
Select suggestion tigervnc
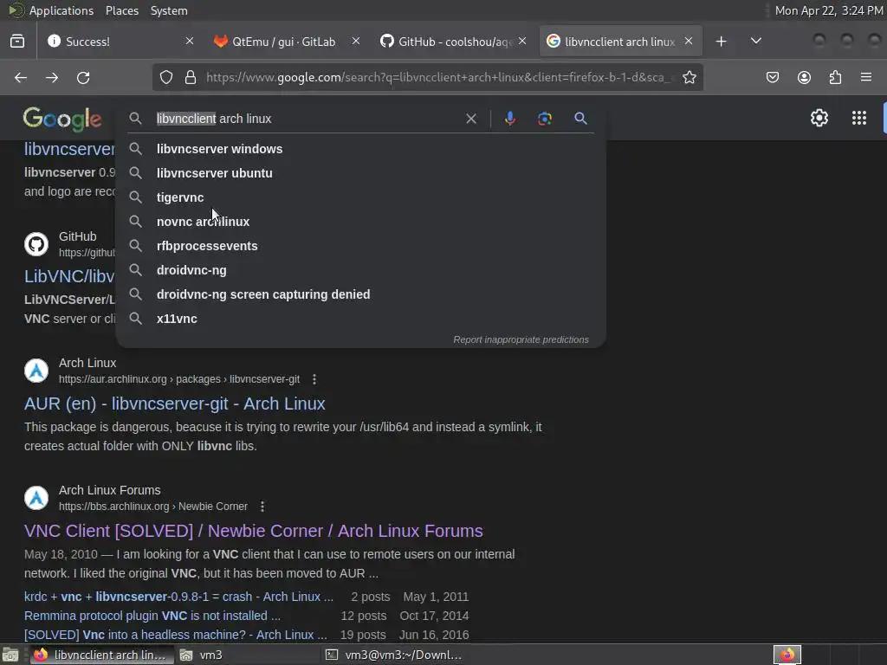361,197
